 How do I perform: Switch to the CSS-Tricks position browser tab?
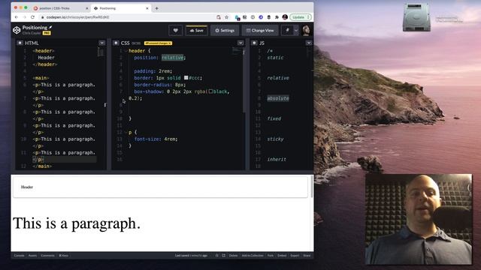(60, 8)
